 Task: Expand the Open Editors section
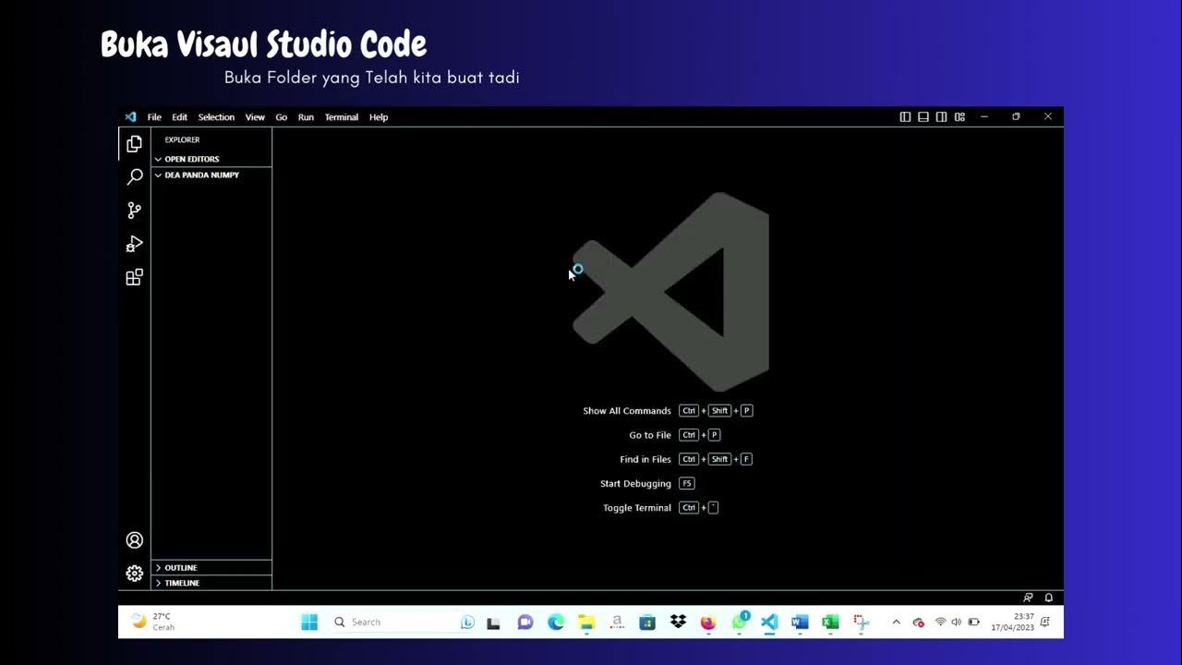211,159
